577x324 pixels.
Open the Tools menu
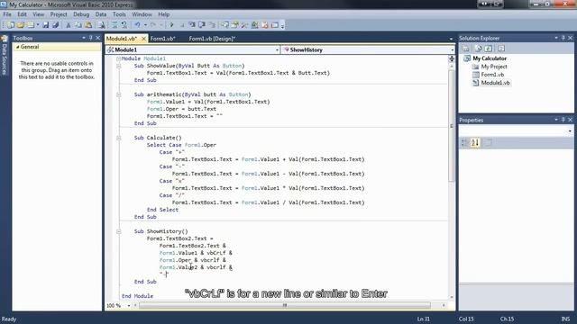[x=119, y=14]
